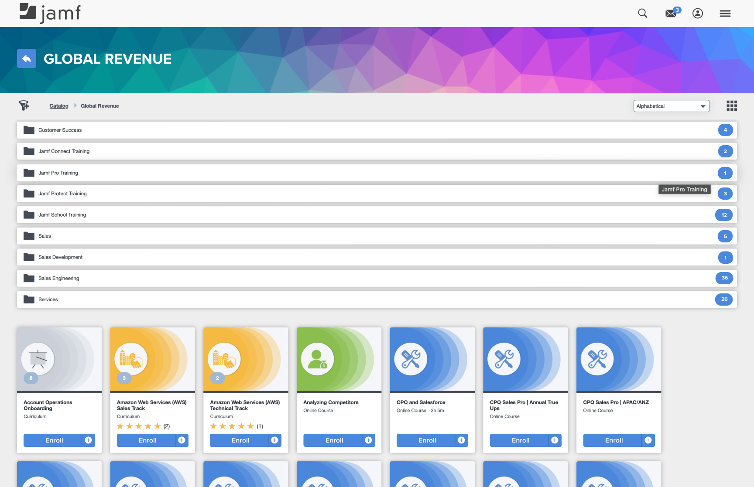
Task: Click the Sales Engineering 36 count badge
Action: click(x=724, y=278)
